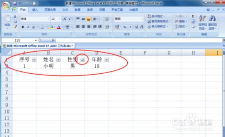Viewport: 225px width, 137px height.
Task: Click the 查找和选择 find and select button
Action: tap(213, 22)
